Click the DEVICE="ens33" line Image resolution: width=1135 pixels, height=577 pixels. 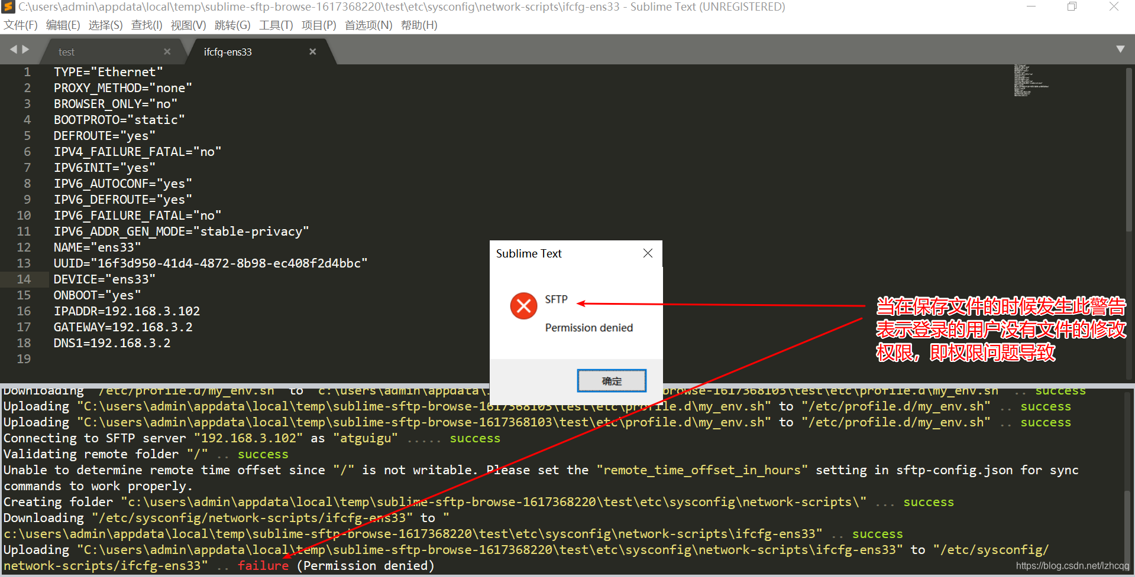pyautogui.click(x=105, y=279)
